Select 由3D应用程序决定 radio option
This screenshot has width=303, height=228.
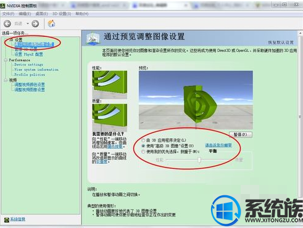click(x=143, y=140)
